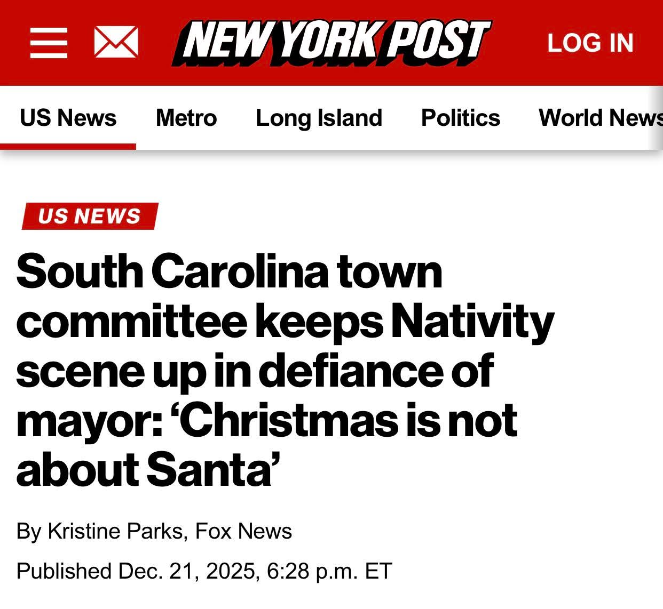Switch to the Metro section

point(186,118)
